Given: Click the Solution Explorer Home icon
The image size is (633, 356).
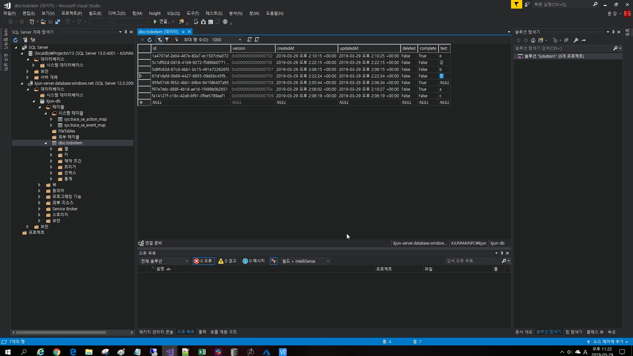Looking at the screenshot, I should [x=533, y=40].
